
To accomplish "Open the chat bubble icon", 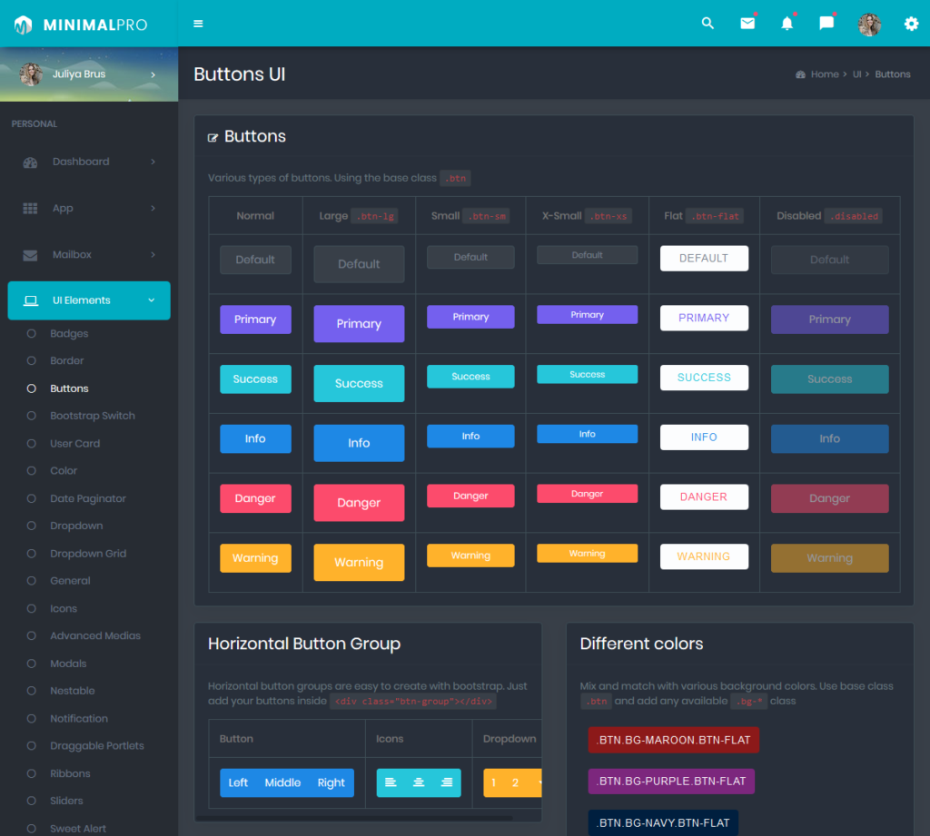I will tap(826, 24).
